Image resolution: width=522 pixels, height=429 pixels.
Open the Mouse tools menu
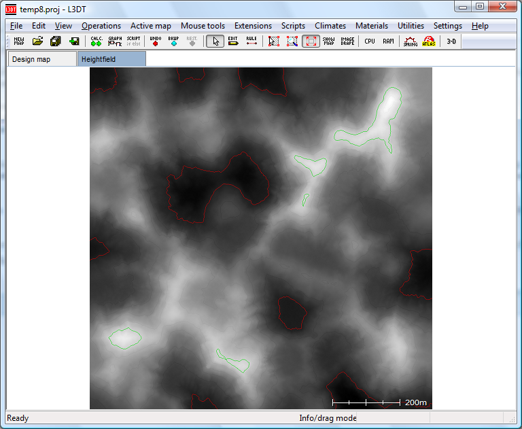[203, 26]
